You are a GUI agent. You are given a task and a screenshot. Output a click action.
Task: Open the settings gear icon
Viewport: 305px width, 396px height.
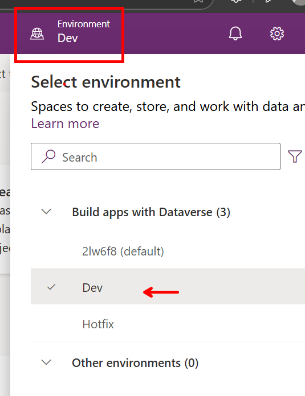(277, 34)
